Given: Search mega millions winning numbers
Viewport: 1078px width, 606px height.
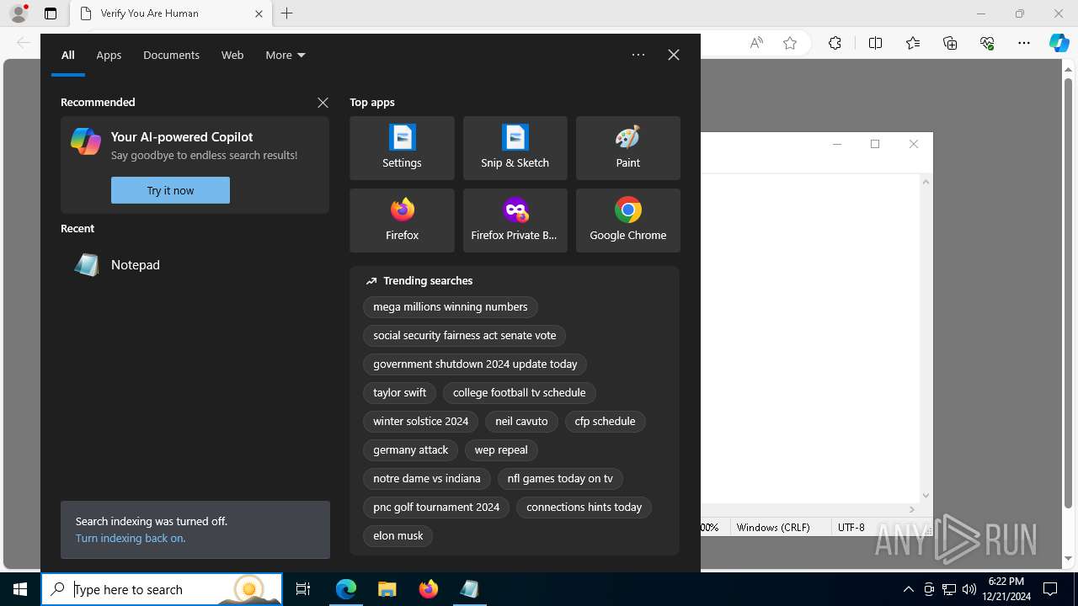Looking at the screenshot, I should (x=451, y=307).
